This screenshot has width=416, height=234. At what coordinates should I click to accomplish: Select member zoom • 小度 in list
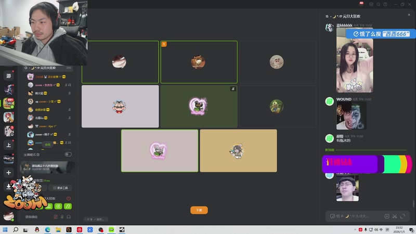[49, 101]
